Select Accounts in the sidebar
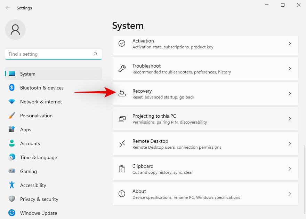 [x=30, y=143]
